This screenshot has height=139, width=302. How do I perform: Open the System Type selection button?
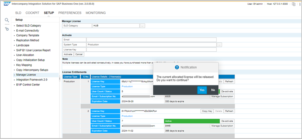[x=219, y=45]
